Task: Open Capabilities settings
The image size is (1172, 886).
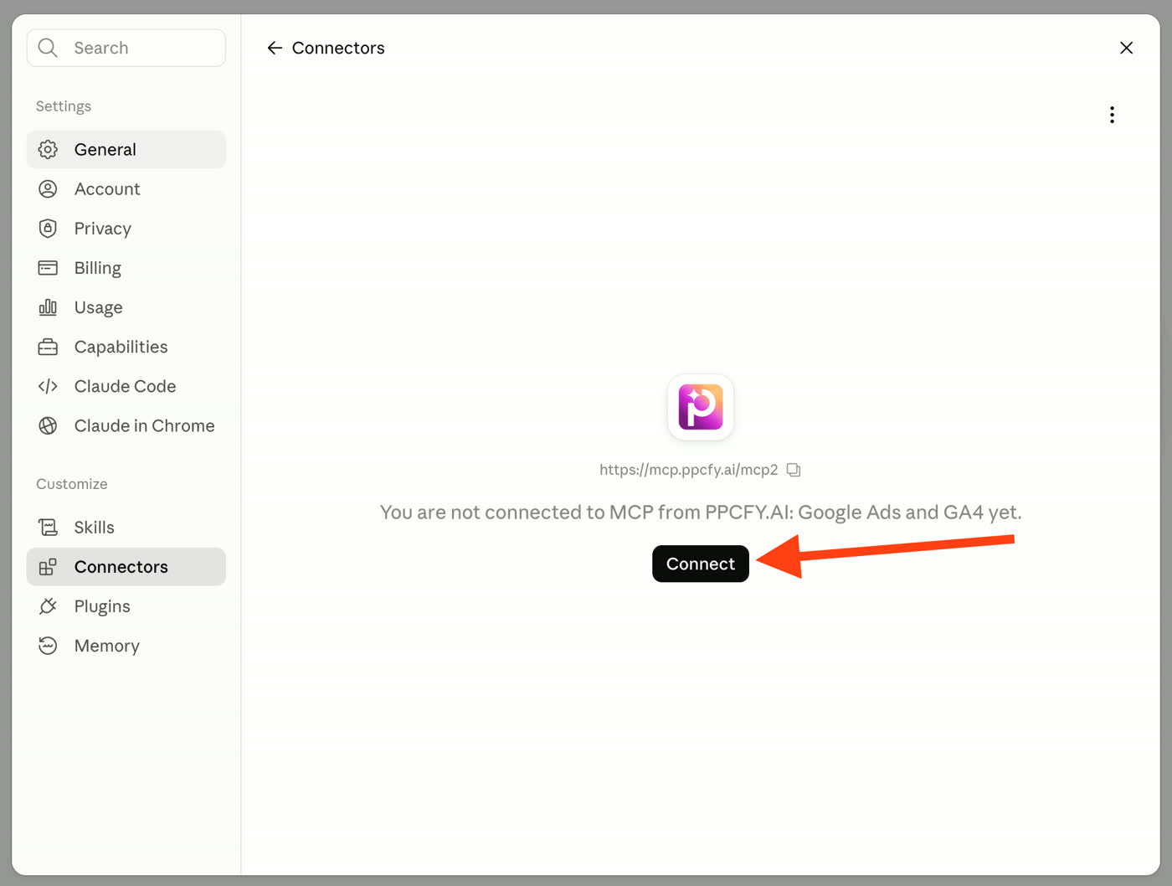Action: 121,347
